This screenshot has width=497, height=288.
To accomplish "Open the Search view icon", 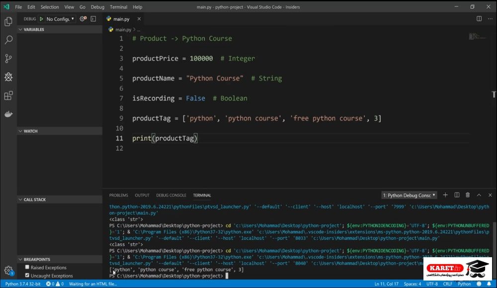I will (x=8, y=40).
